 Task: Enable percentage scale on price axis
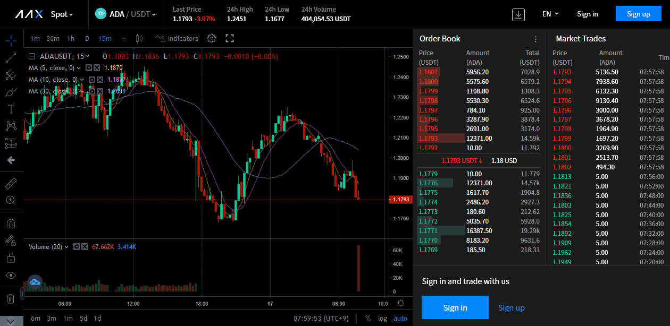368,319
